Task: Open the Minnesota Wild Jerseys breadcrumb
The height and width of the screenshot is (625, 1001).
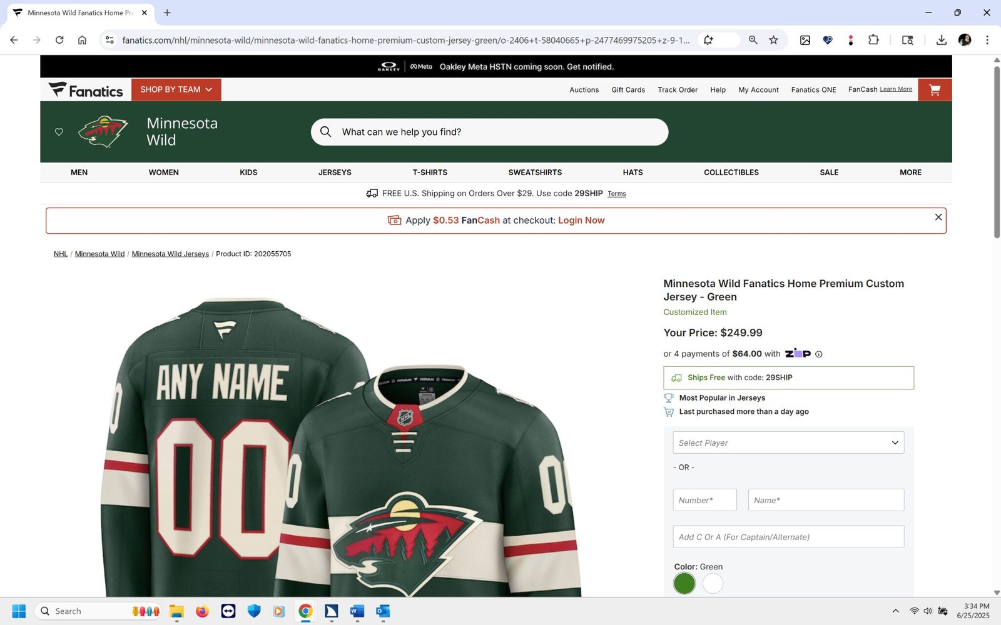Action: pos(170,254)
